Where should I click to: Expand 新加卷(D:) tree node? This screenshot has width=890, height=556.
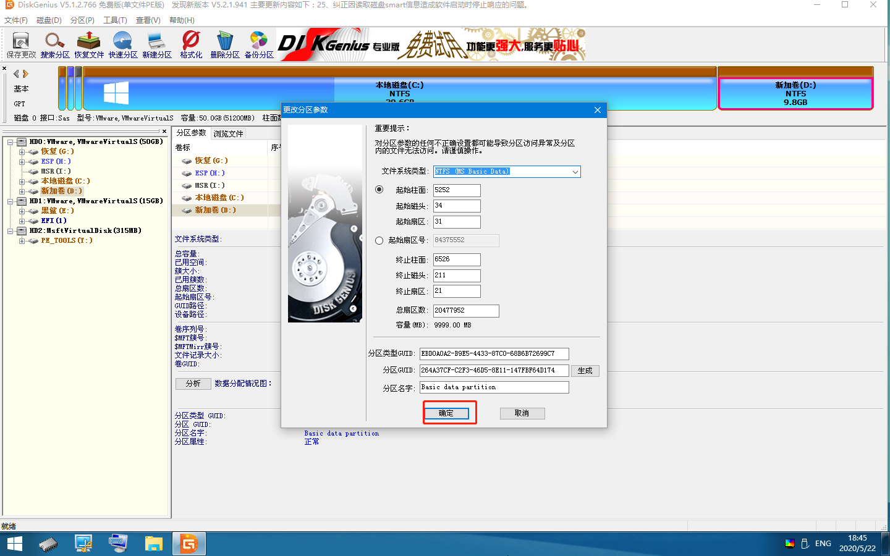click(22, 192)
